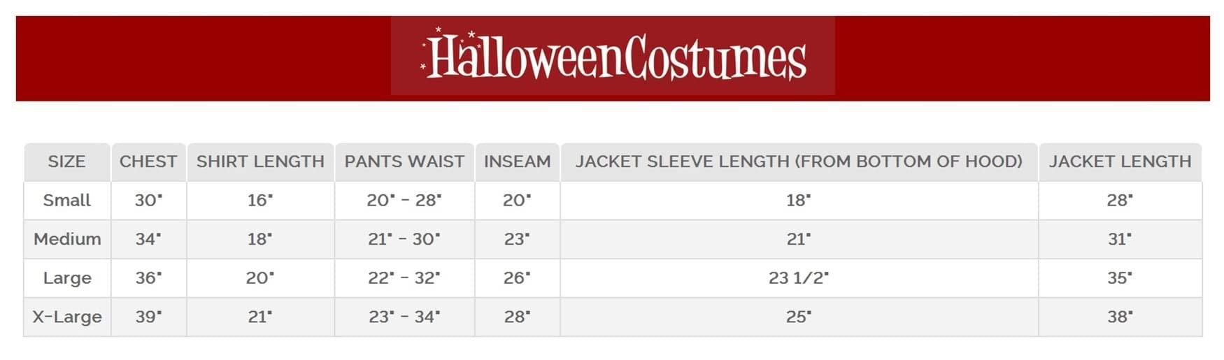Select the Large jacket sleeve length value

(x=799, y=278)
